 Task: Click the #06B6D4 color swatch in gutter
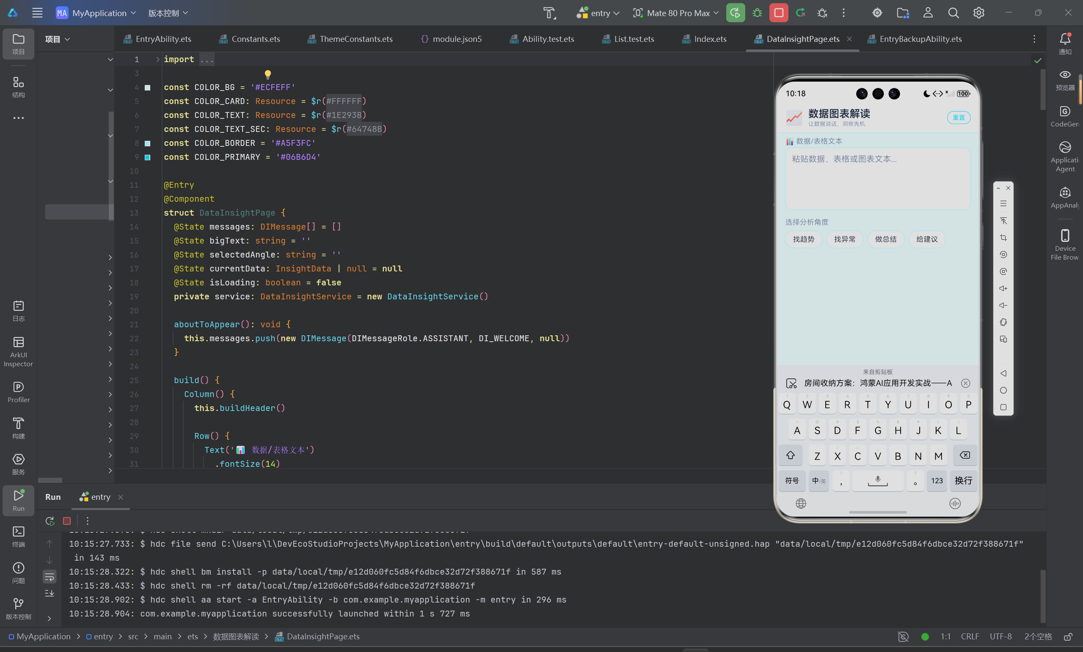(x=148, y=157)
